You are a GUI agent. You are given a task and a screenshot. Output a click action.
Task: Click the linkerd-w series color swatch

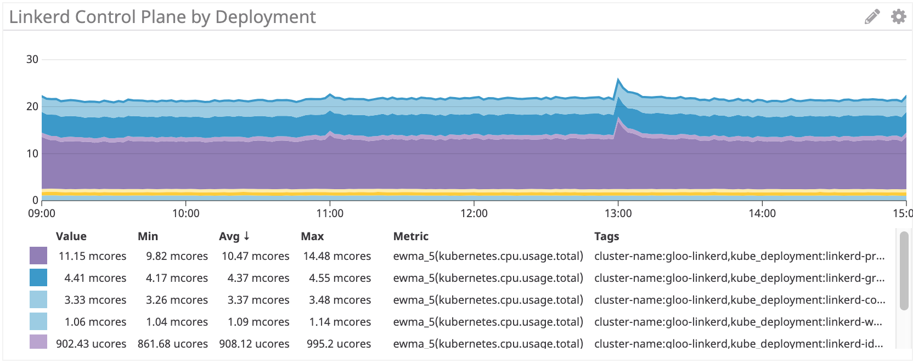click(38, 321)
